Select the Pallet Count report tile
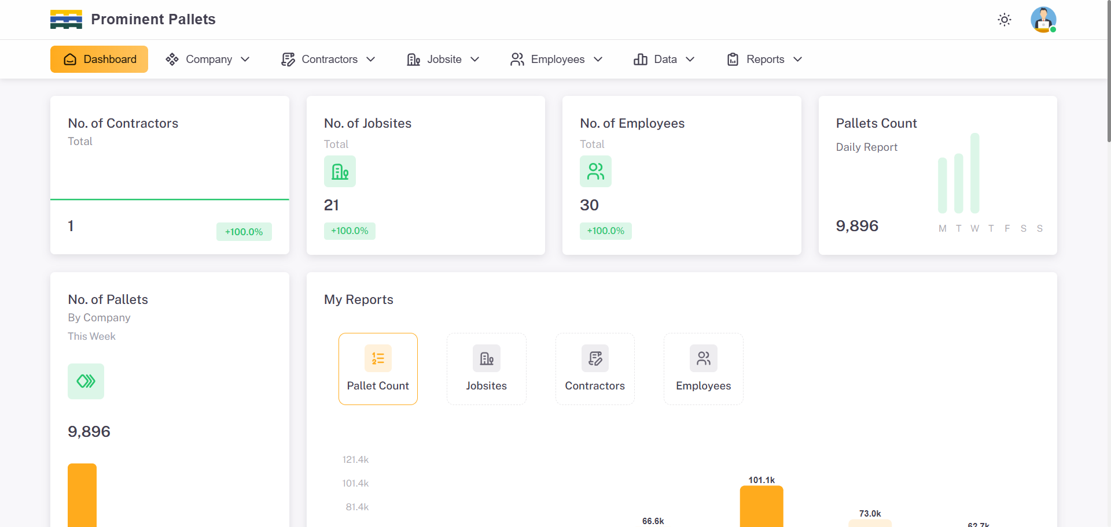 click(378, 369)
